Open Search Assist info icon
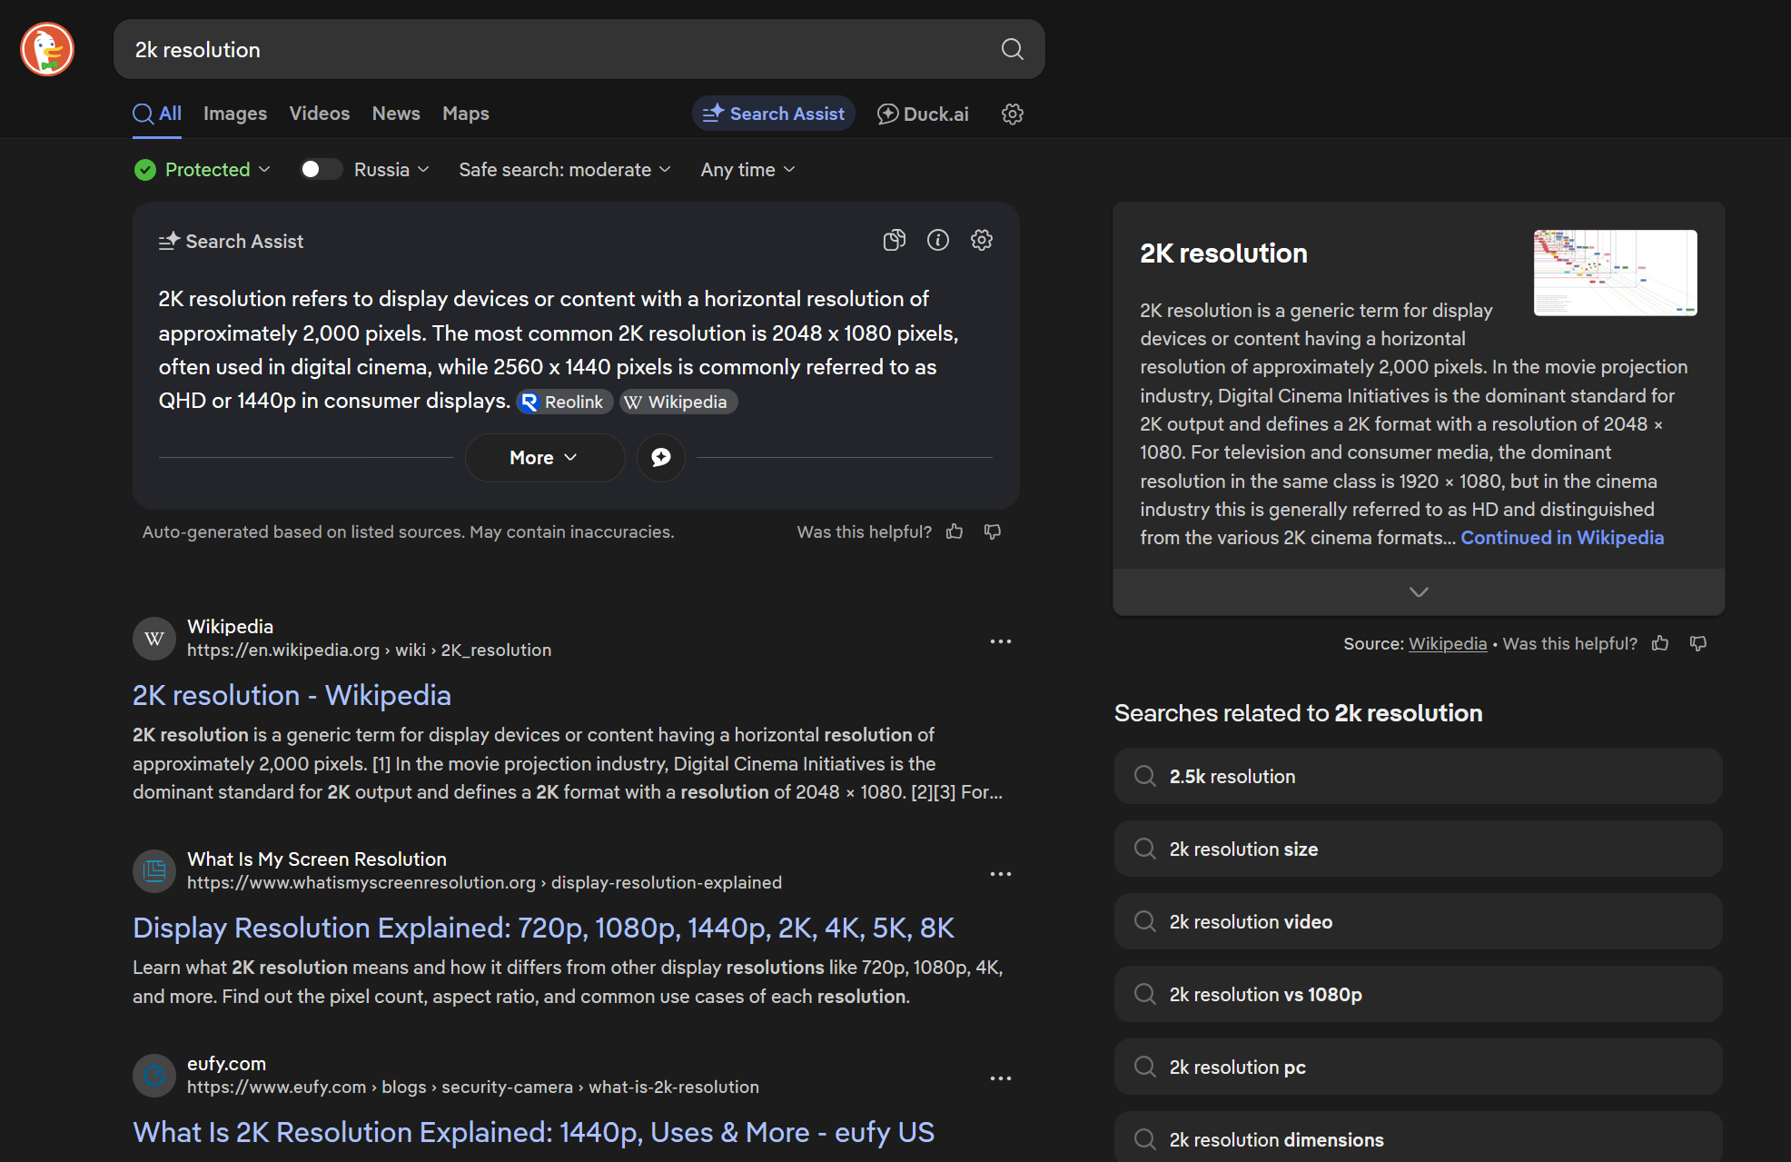1791x1162 pixels. coord(937,240)
